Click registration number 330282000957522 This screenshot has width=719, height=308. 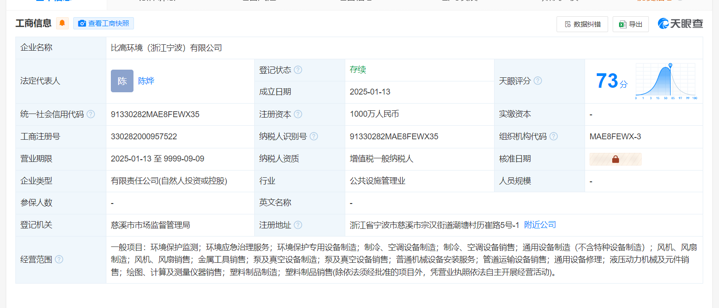click(x=144, y=137)
